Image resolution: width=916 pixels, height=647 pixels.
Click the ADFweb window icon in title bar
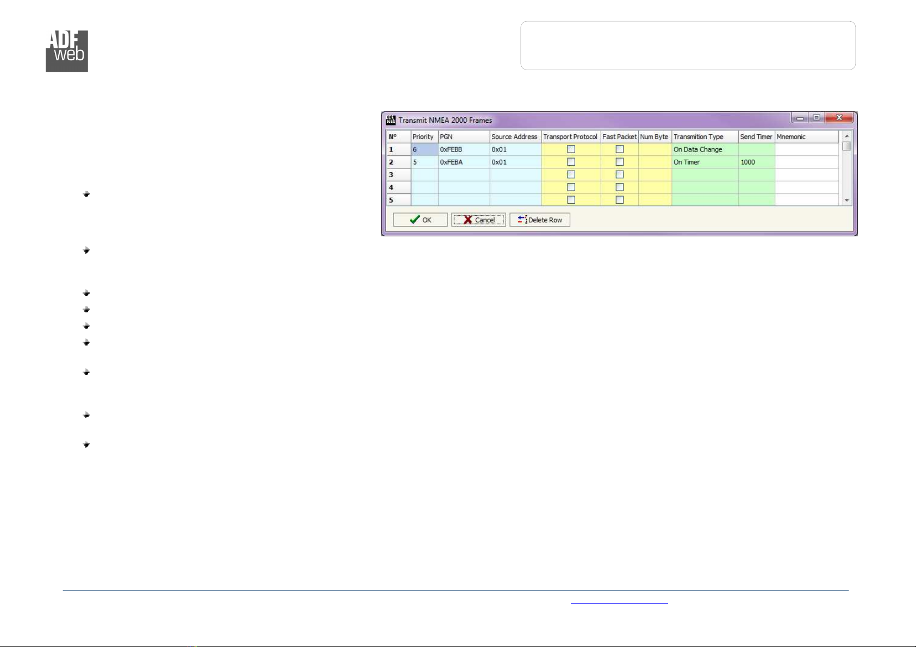(x=391, y=120)
